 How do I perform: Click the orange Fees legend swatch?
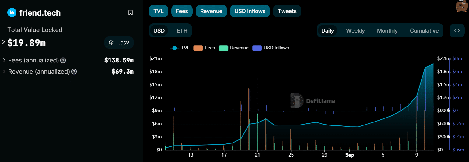tap(198, 48)
